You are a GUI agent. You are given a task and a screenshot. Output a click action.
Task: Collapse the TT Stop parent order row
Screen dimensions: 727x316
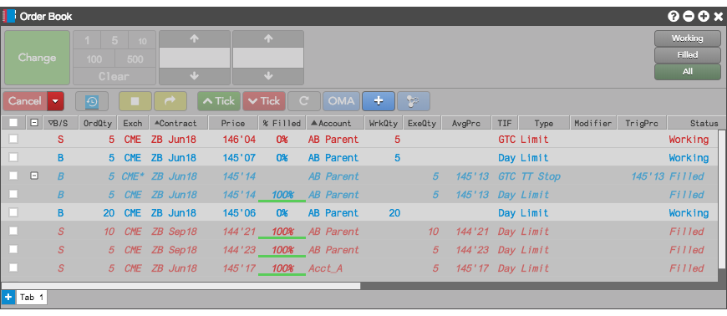click(34, 176)
